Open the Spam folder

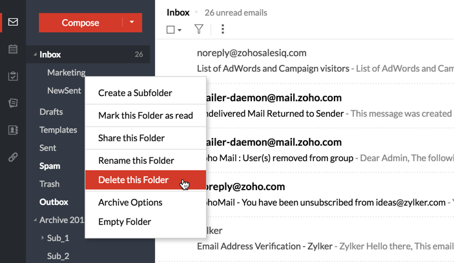tap(50, 166)
